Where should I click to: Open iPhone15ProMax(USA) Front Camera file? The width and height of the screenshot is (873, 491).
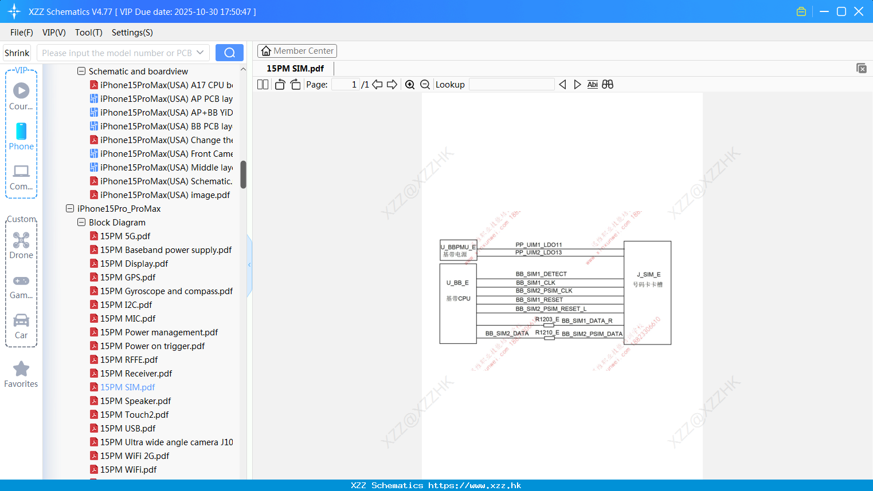coord(161,154)
